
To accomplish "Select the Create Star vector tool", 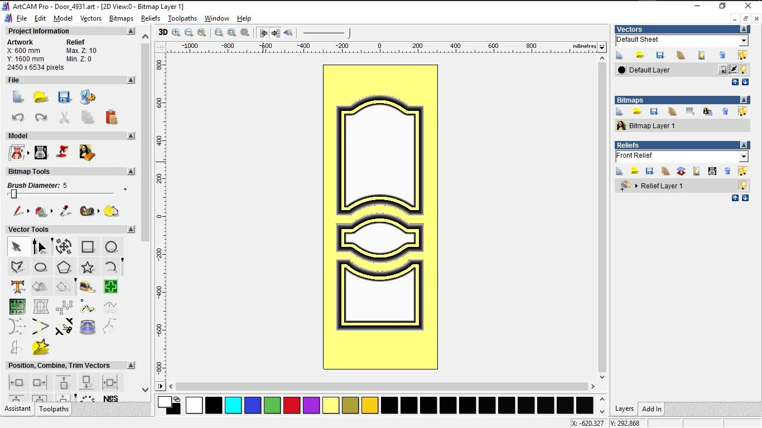I will [88, 267].
